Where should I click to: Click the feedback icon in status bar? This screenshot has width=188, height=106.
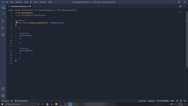coord(181,101)
